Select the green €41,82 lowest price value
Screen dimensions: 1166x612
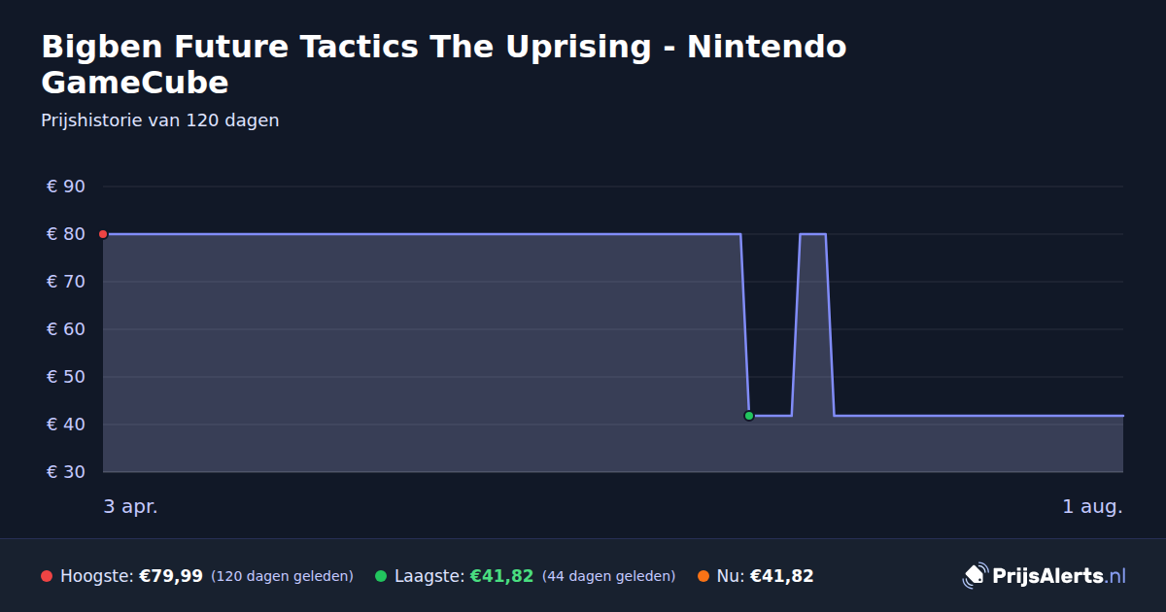click(501, 576)
